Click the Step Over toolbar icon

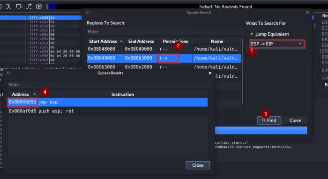point(19,7)
